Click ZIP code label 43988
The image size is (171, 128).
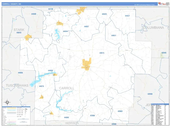tap(92, 115)
